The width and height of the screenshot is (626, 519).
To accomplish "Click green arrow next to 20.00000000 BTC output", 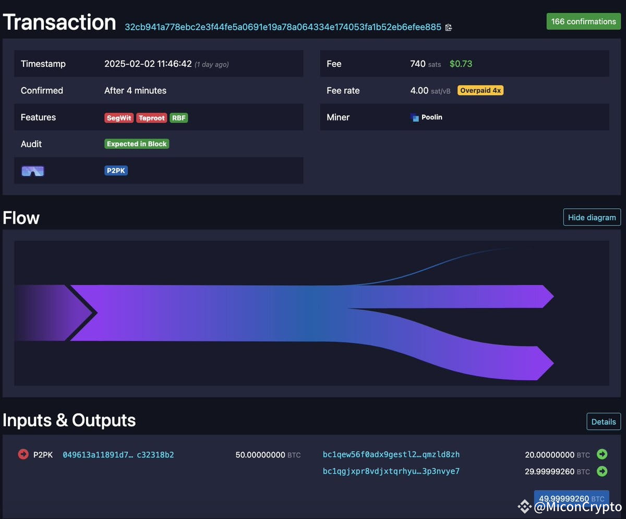I will 602,454.
